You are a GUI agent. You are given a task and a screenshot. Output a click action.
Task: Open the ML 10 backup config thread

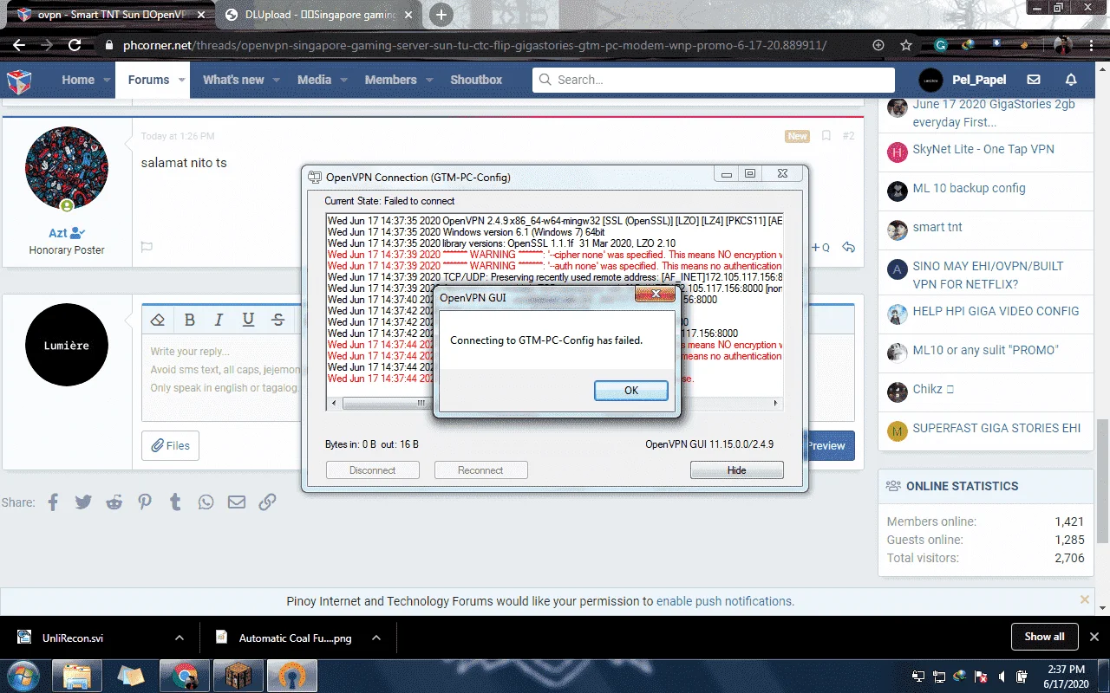(x=969, y=188)
